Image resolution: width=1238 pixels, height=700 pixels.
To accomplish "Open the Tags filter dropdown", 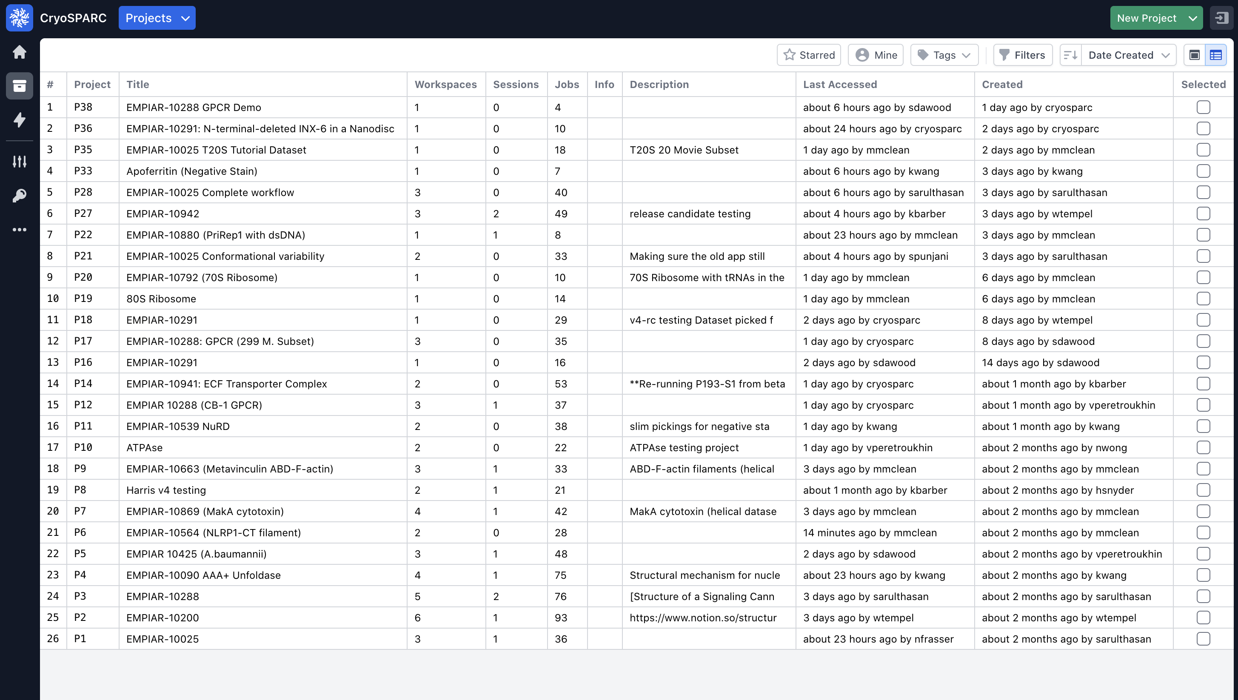I will coord(944,55).
